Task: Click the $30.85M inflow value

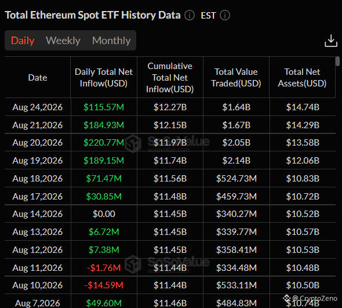Action: click(x=104, y=197)
